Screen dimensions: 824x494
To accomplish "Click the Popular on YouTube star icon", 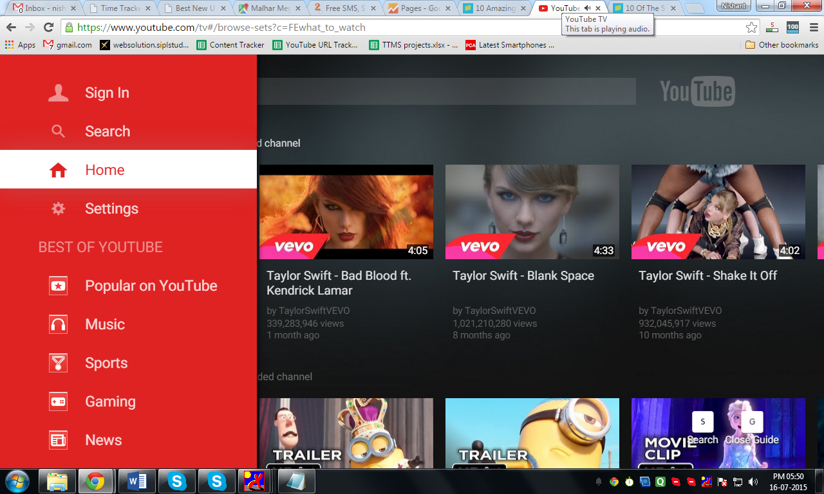I will pyautogui.click(x=58, y=286).
